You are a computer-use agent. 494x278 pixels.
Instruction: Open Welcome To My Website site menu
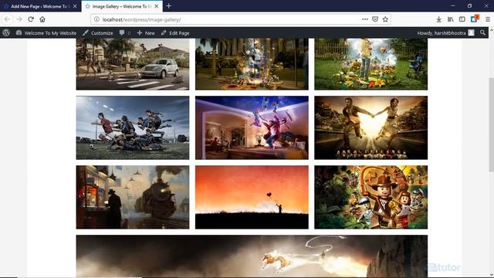coord(46,32)
